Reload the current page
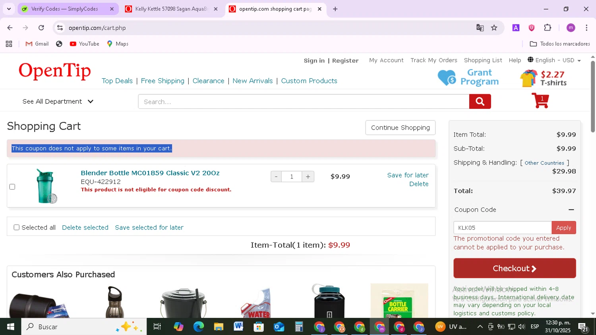Screen dimensions: 596x335 41,28
